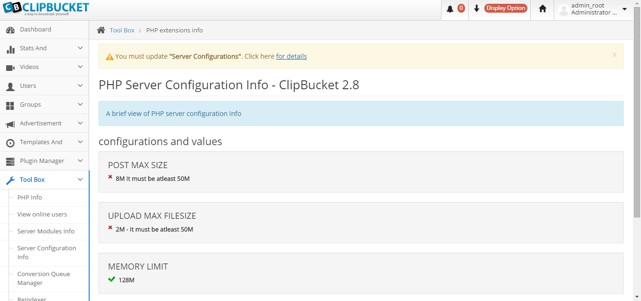This screenshot has width=641, height=301.
Task: Click the Display Option button
Action: [506, 8]
